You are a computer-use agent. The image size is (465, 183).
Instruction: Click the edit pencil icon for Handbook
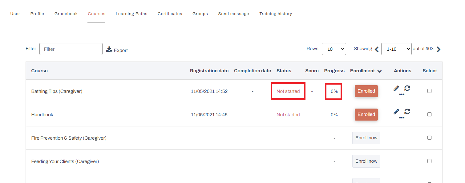tap(396, 112)
